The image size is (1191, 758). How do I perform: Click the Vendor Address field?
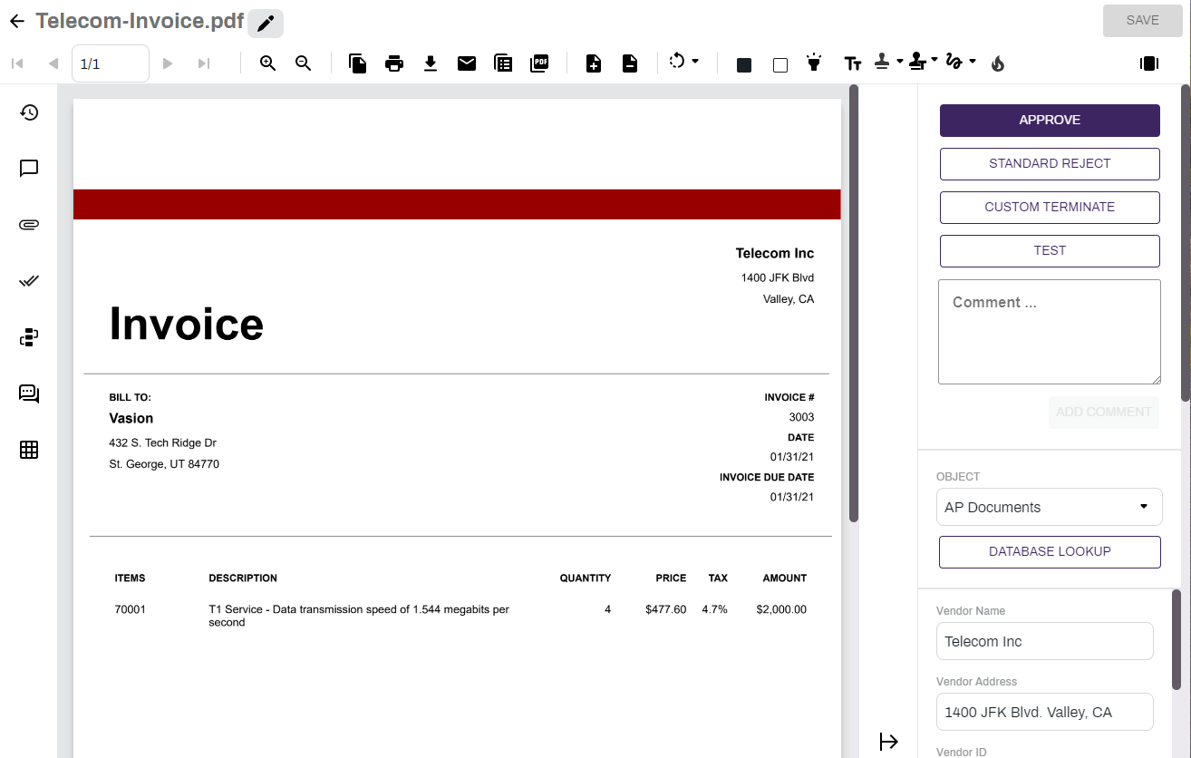pyautogui.click(x=1045, y=713)
